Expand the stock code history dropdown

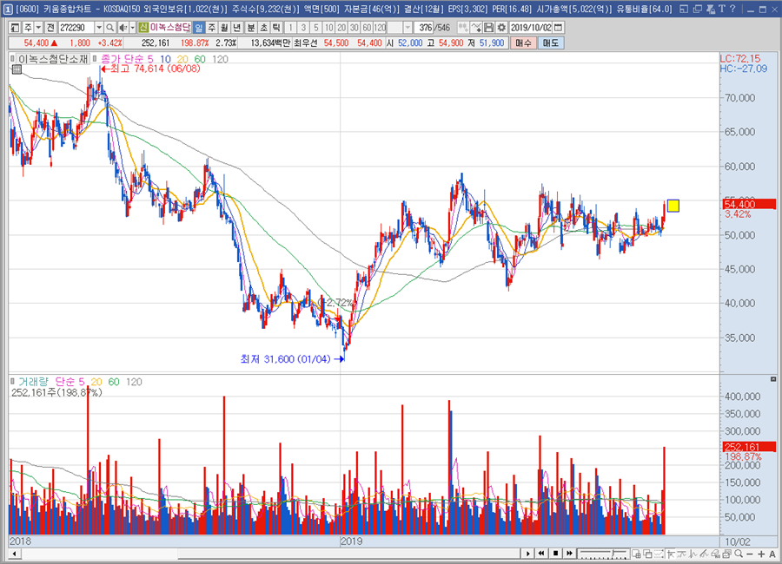pos(99,28)
